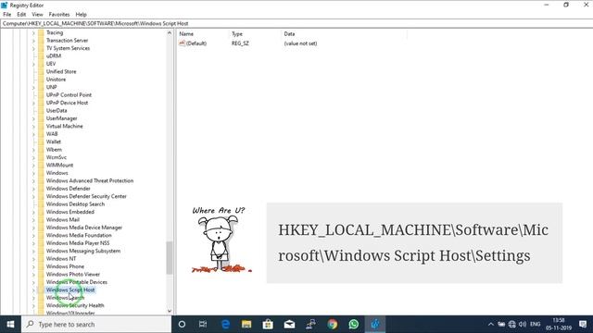Select Windows Portable Devices key

click(x=77, y=282)
